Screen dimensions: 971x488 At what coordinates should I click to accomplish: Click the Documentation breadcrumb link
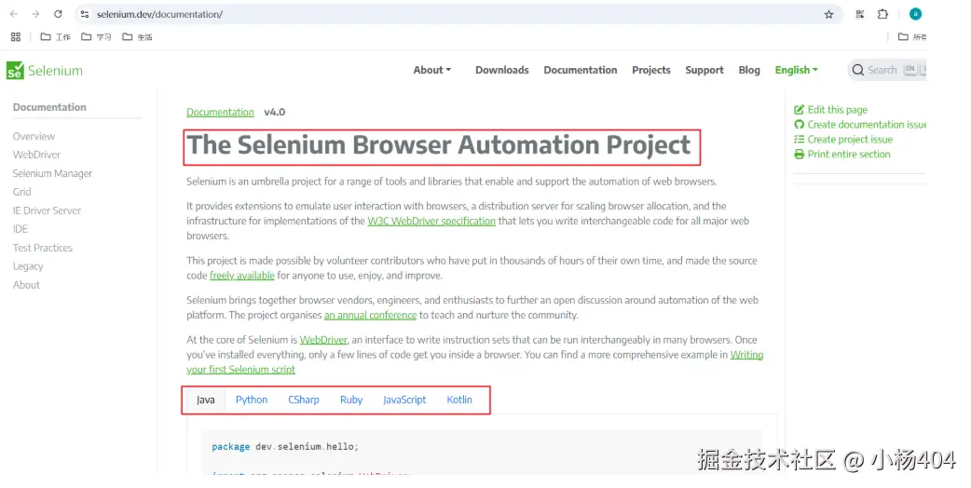(221, 112)
